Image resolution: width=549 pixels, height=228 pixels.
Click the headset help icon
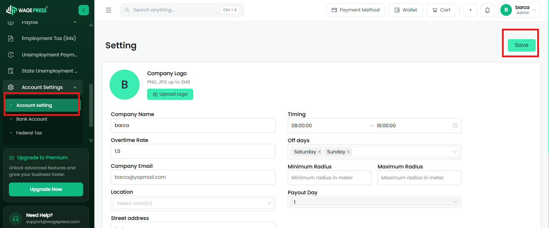16,219
